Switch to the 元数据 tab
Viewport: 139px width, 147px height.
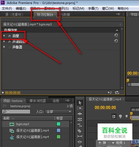(x=65, y=14)
